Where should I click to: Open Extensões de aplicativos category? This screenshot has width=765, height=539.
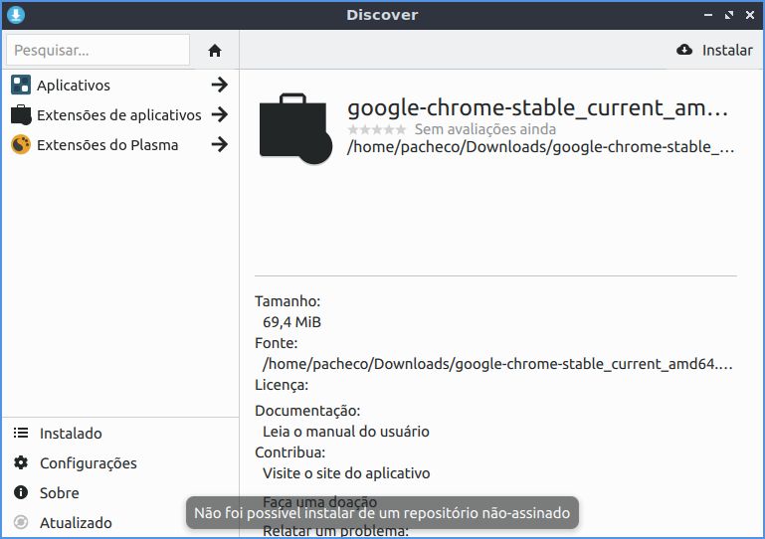(x=120, y=115)
